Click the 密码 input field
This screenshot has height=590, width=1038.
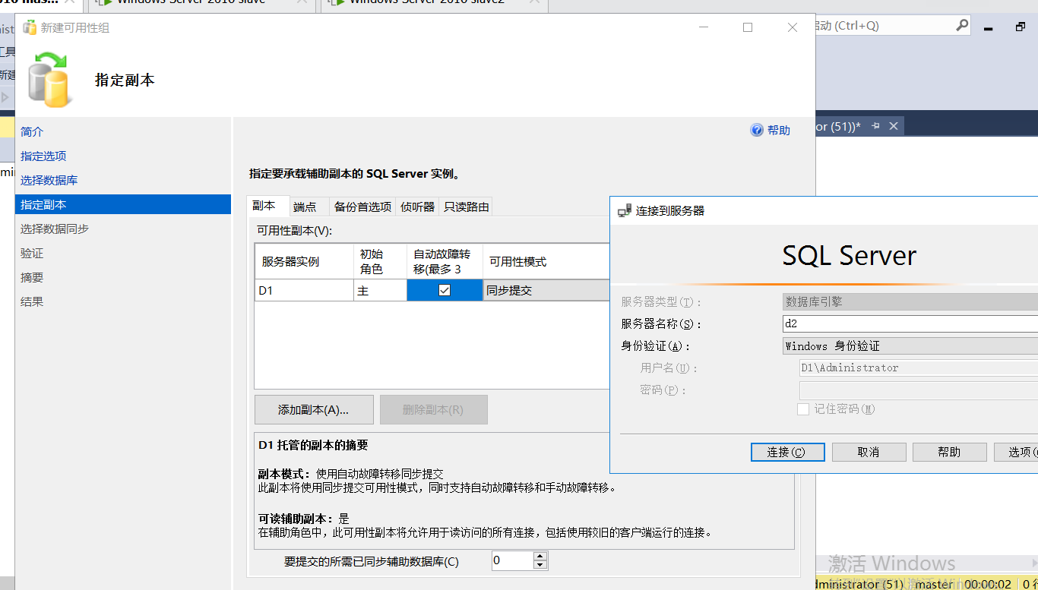(918, 390)
